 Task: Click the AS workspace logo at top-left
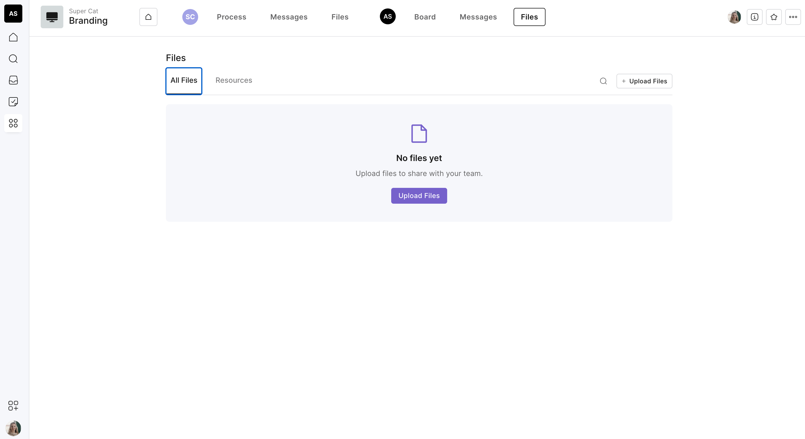tap(13, 14)
